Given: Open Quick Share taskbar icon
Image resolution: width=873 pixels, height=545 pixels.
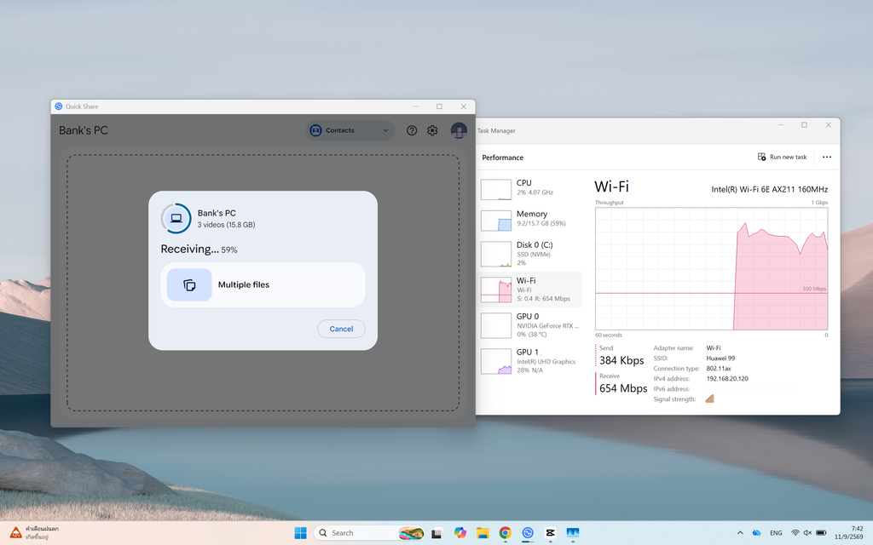Looking at the screenshot, I should point(528,533).
